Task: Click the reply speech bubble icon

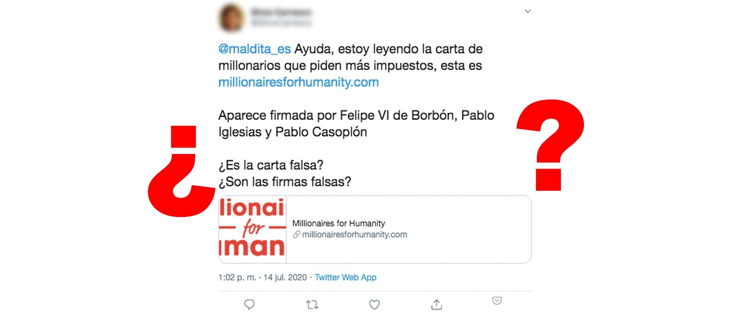Action: 249,305
